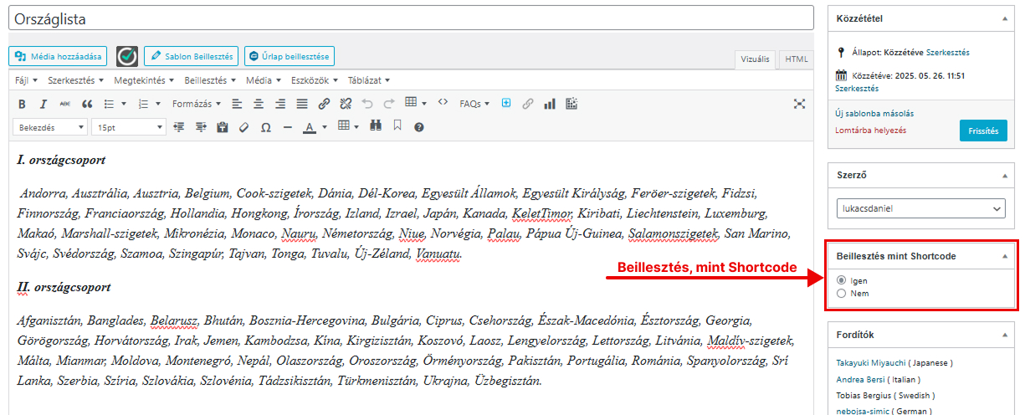Remove link with unlink icon
Viewport: 1025px width, 415px height.
(346, 104)
